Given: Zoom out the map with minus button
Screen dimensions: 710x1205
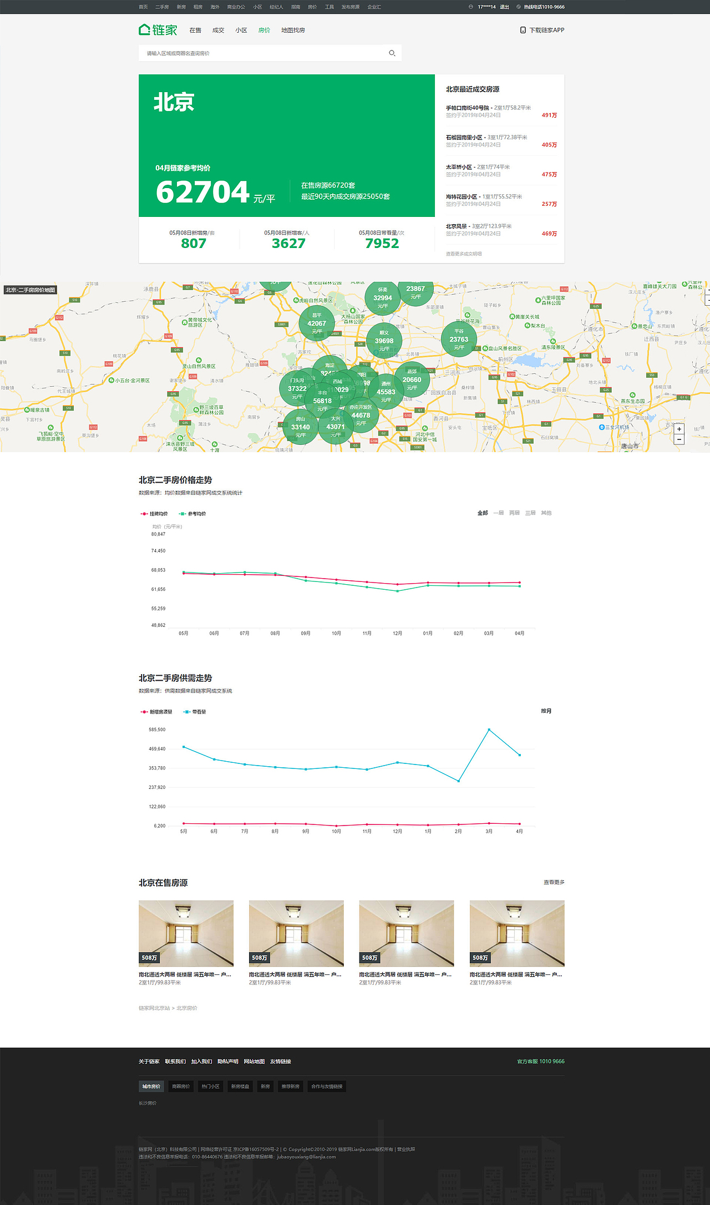Looking at the screenshot, I should point(679,439).
